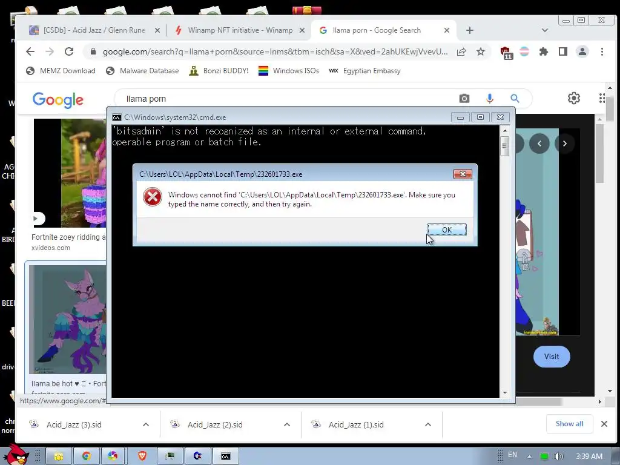
Task: Open the Bonzi BUDDY! bookmark
Action: (x=219, y=71)
